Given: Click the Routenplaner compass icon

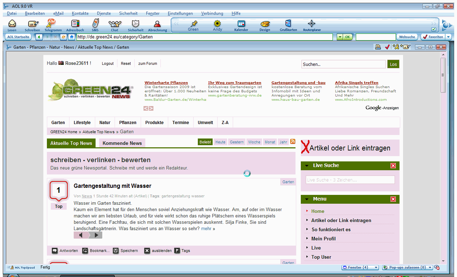Looking at the screenshot, I should click(x=312, y=24).
